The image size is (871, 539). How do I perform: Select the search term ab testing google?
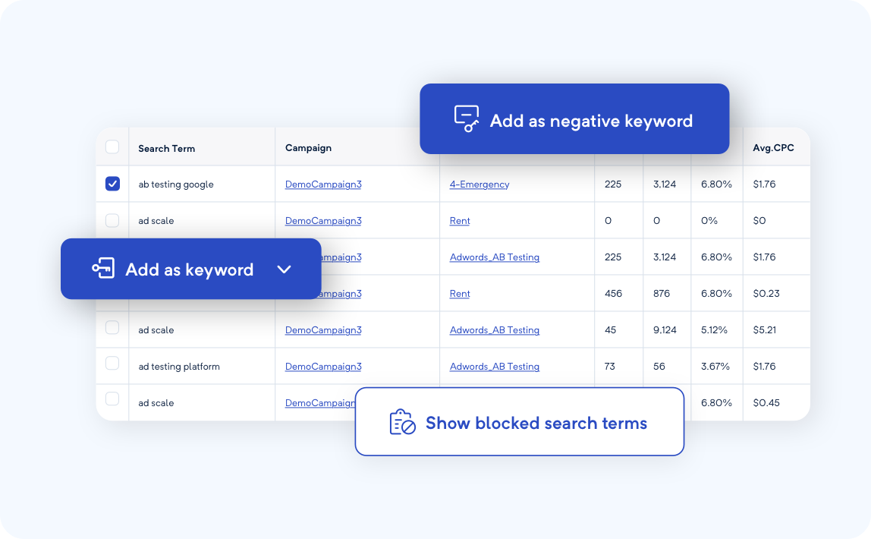click(x=176, y=184)
